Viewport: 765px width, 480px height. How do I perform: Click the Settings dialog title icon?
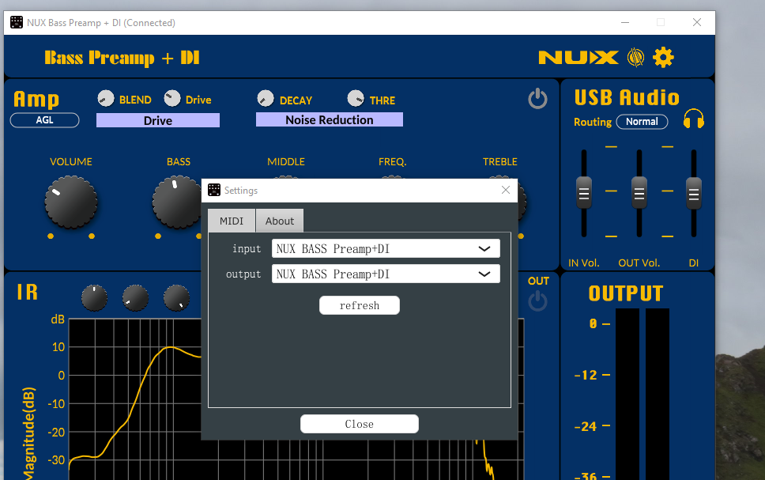pos(214,190)
